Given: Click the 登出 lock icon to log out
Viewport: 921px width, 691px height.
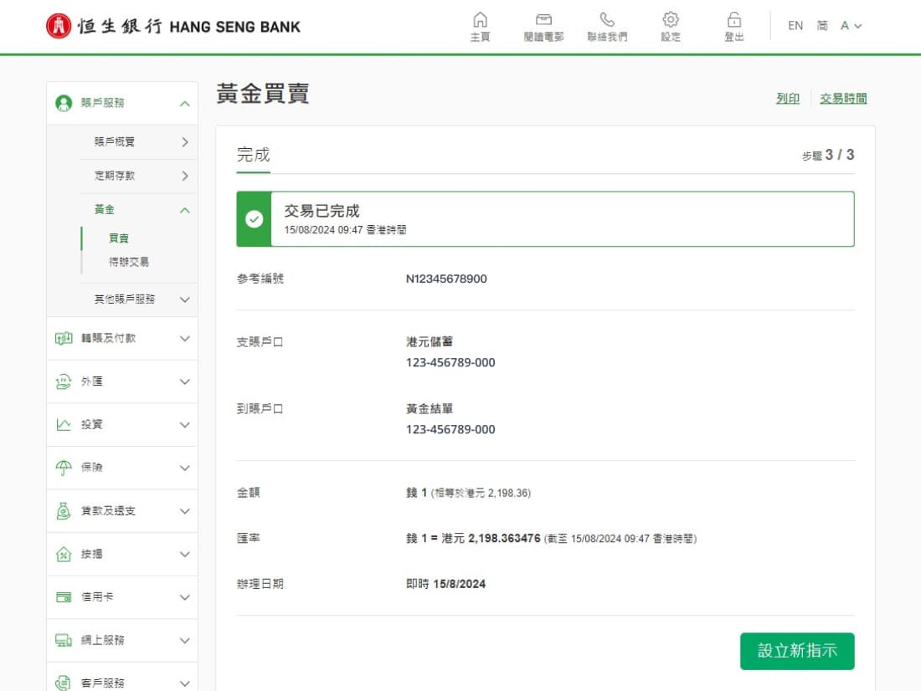Looking at the screenshot, I should click(733, 20).
